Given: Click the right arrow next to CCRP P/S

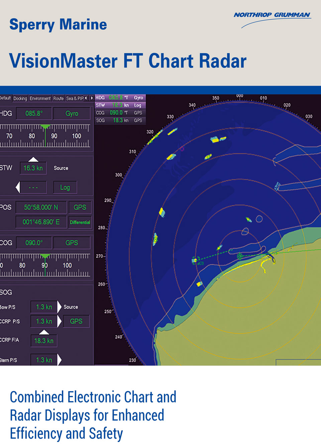Looking at the screenshot, I should (60, 321).
